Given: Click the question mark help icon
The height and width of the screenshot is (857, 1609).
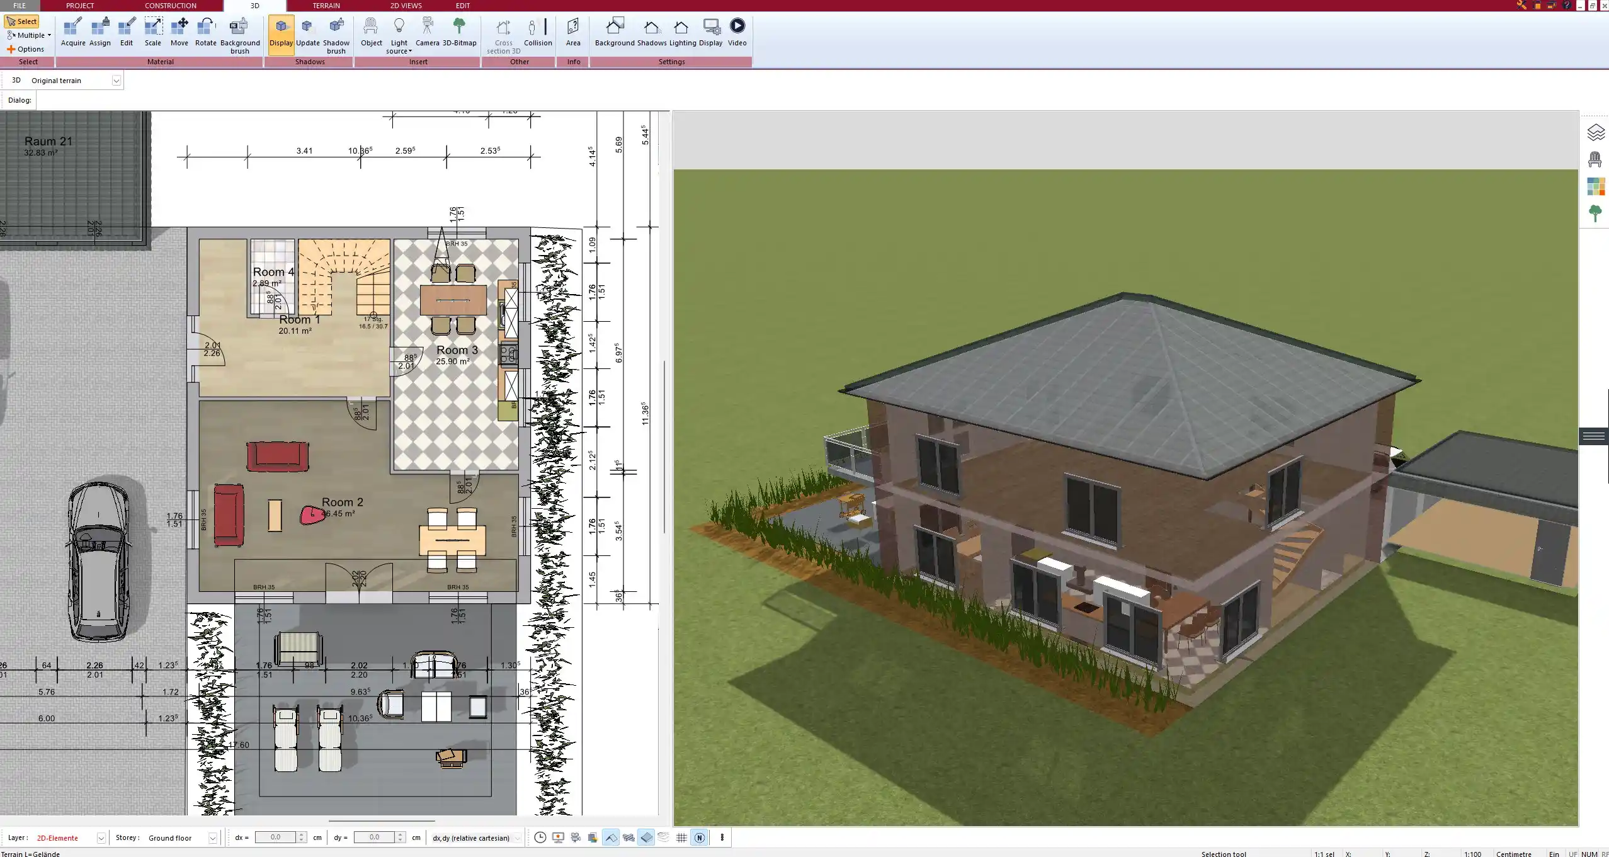Looking at the screenshot, I should pyautogui.click(x=1567, y=5).
